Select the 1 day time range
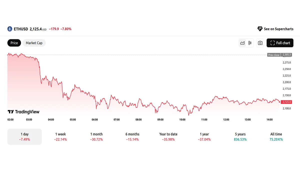The image size is (300, 175). (24, 137)
